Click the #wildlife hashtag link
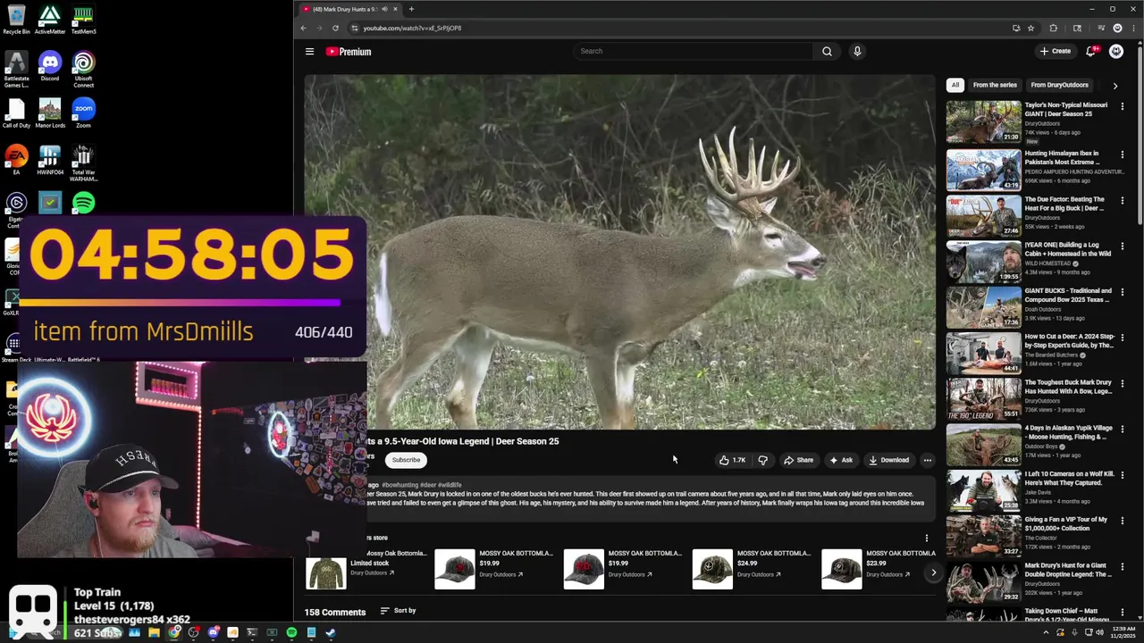This screenshot has width=1144, height=643. click(450, 485)
